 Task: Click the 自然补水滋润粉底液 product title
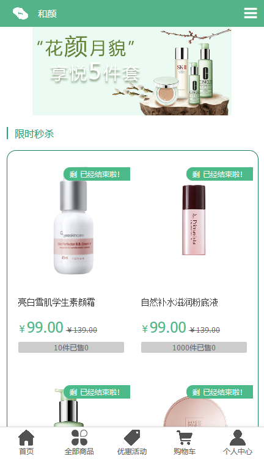point(179,302)
